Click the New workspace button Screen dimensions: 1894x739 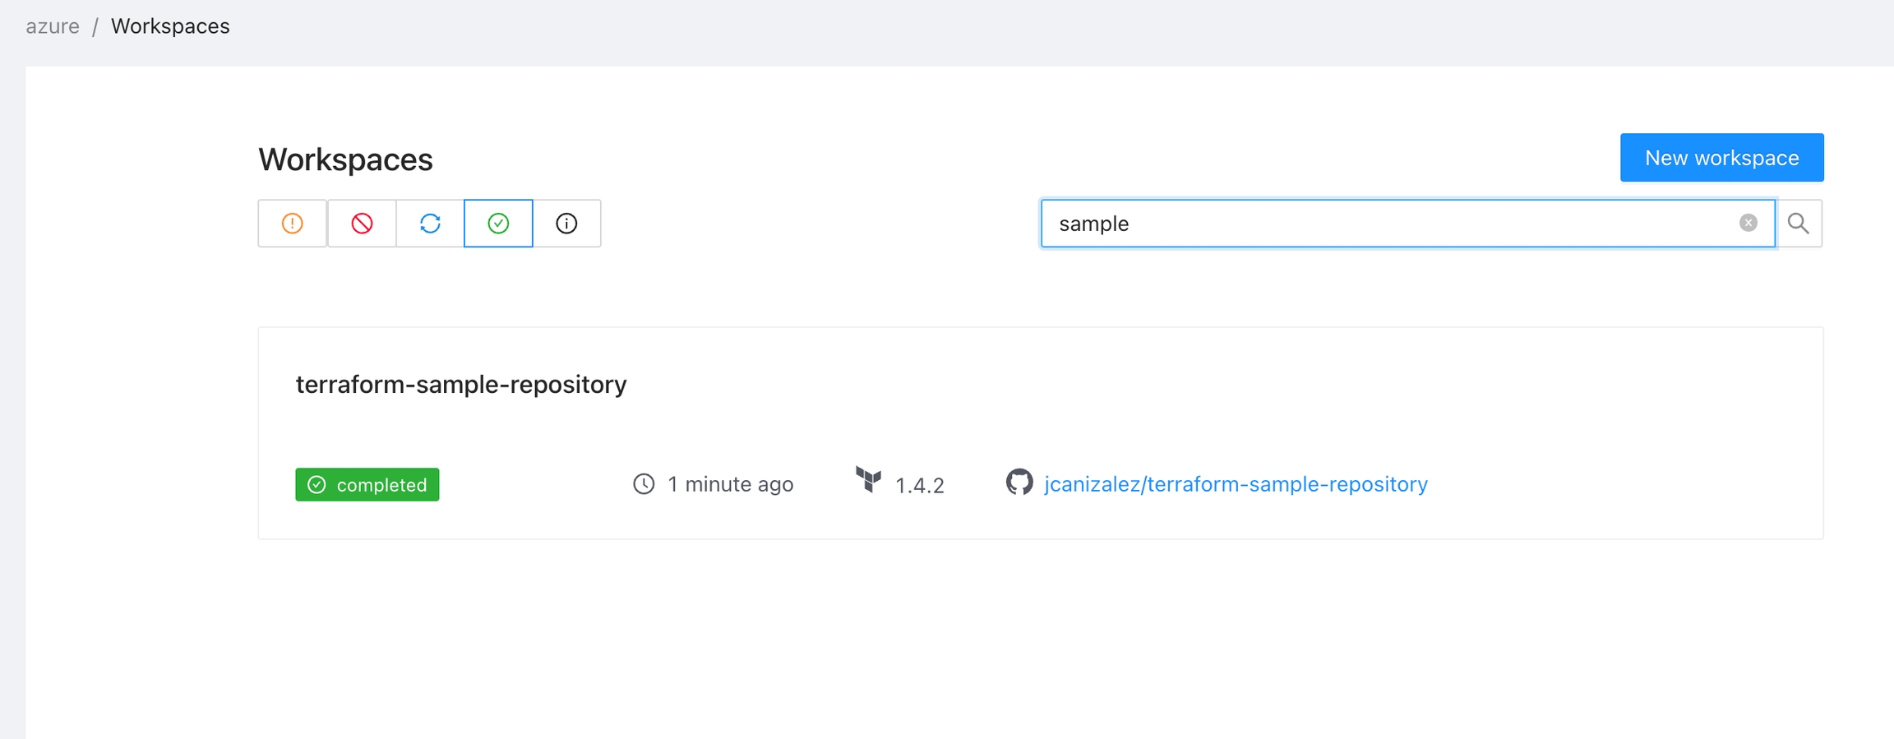[1721, 158]
